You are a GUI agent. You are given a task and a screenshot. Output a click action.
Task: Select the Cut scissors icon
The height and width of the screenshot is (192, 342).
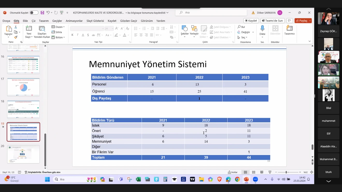[x=16, y=27]
